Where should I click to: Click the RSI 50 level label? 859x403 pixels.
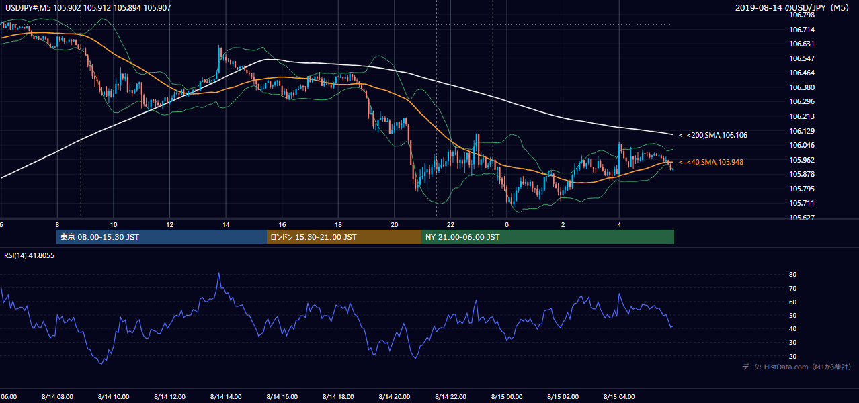[792, 315]
